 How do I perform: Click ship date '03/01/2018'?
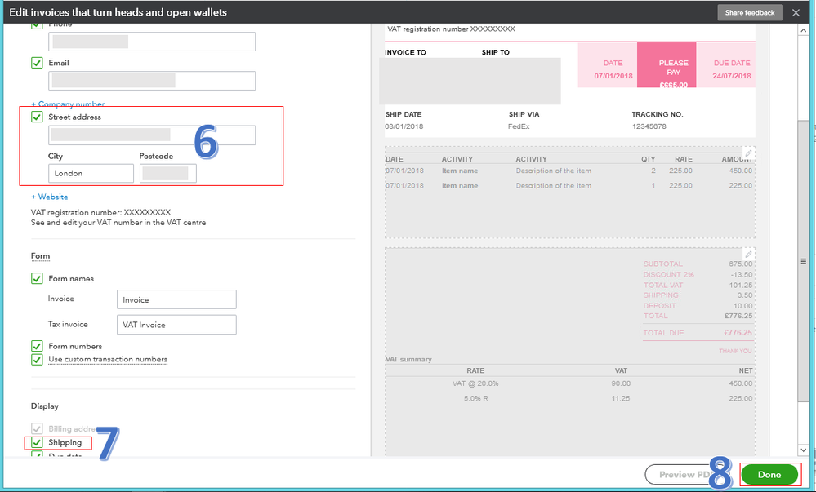(404, 126)
